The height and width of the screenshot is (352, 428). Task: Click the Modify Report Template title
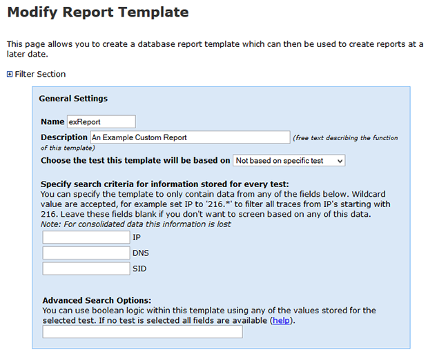(98, 12)
